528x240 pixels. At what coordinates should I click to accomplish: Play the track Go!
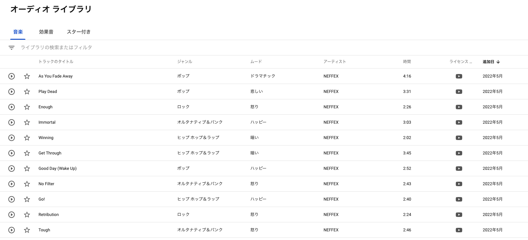(12, 199)
